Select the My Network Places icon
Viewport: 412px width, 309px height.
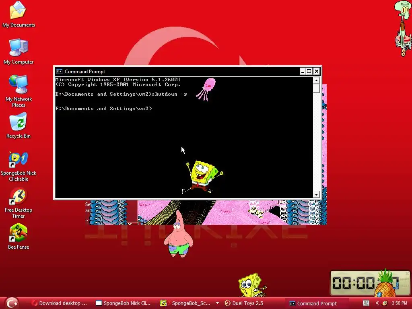pos(19,91)
